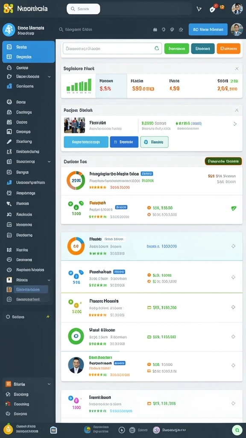Click the chat bubble icon in the secondary toolbar
Viewport: 246px width, 438px height.
pos(172,30)
